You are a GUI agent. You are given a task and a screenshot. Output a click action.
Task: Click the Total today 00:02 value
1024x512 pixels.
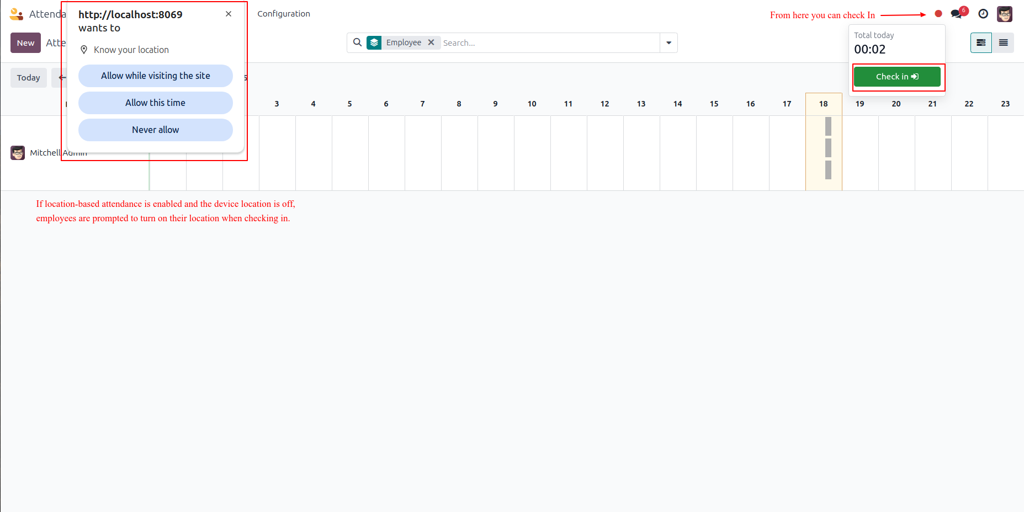870,50
